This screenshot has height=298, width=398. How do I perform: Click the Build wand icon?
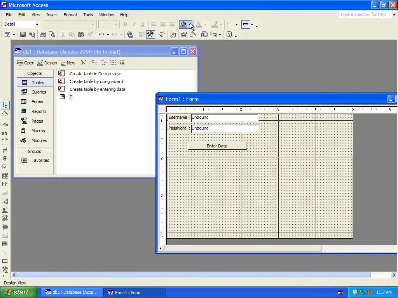point(193,35)
